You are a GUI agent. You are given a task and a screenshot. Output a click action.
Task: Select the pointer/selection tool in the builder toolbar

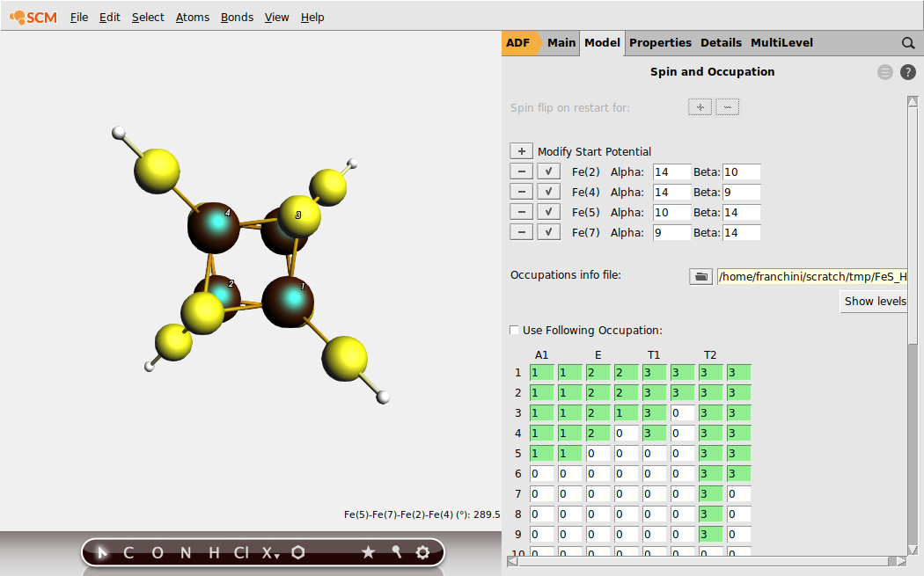(101, 551)
